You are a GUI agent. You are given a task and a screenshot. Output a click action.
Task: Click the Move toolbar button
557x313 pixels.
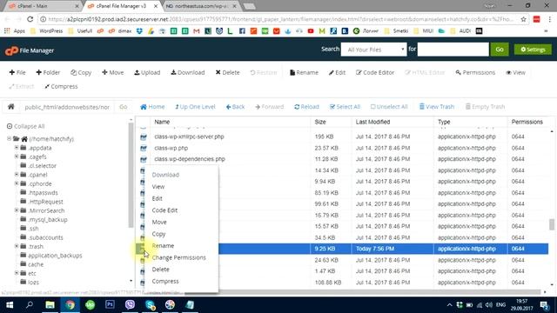click(x=113, y=72)
